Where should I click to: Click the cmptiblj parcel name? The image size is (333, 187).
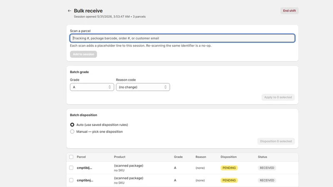[x=84, y=168]
